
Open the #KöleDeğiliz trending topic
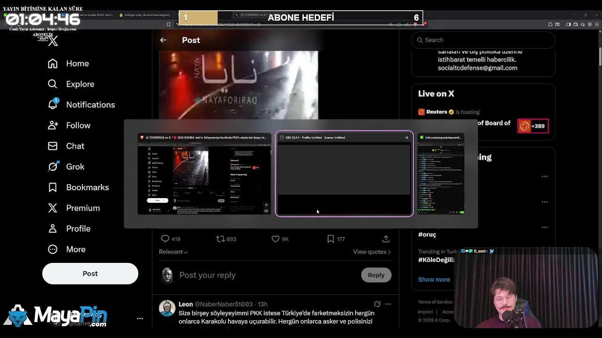436,260
